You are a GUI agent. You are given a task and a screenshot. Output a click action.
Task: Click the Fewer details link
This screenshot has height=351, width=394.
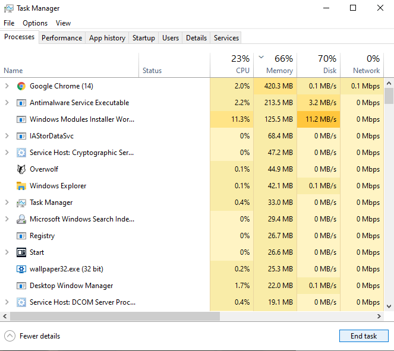coord(40,336)
